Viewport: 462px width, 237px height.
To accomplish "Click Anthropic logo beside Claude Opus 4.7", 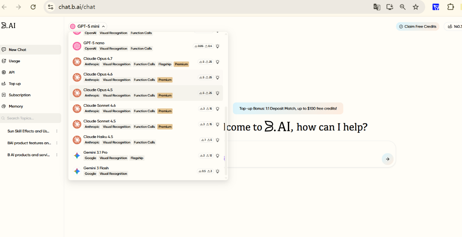I will click(x=77, y=62).
